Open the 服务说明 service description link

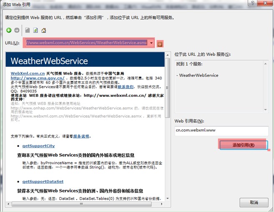pyautogui.click(x=81, y=136)
